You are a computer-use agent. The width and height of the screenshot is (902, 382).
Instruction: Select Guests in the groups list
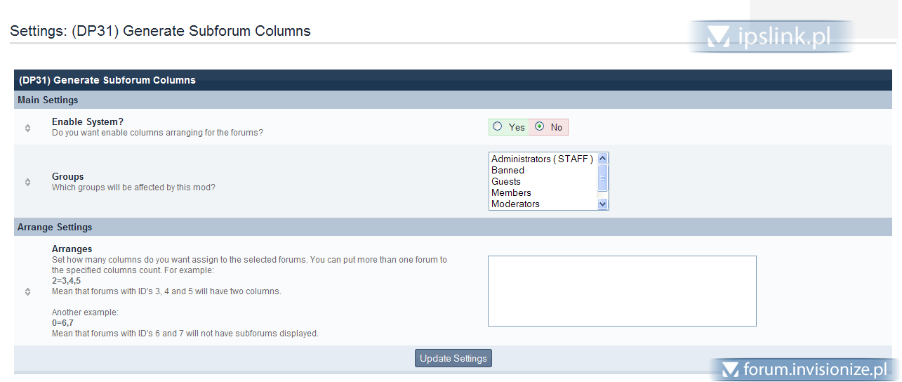click(543, 181)
